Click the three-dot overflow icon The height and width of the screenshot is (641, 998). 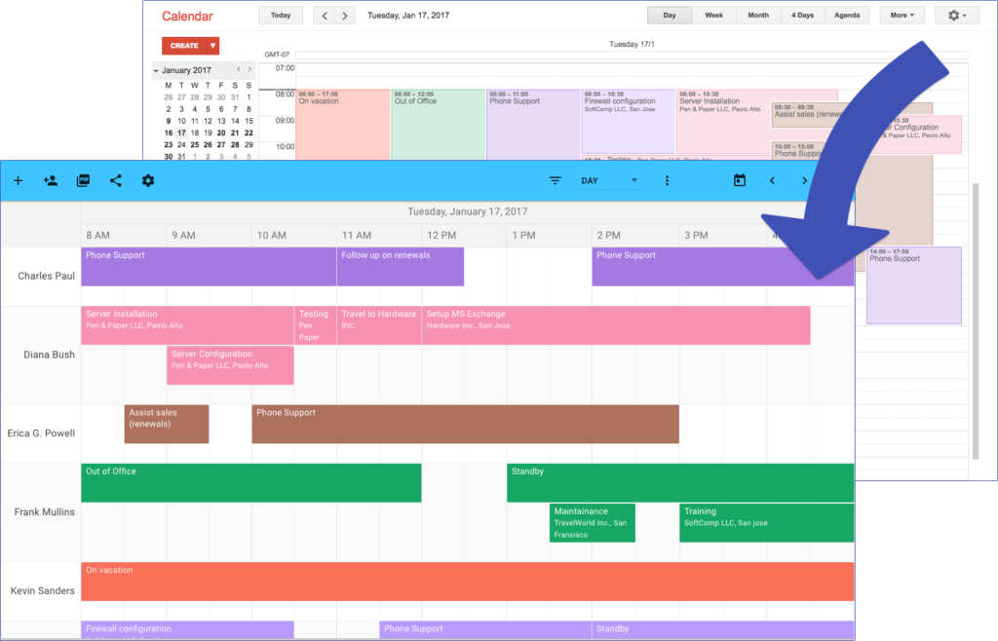[x=667, y=180]
